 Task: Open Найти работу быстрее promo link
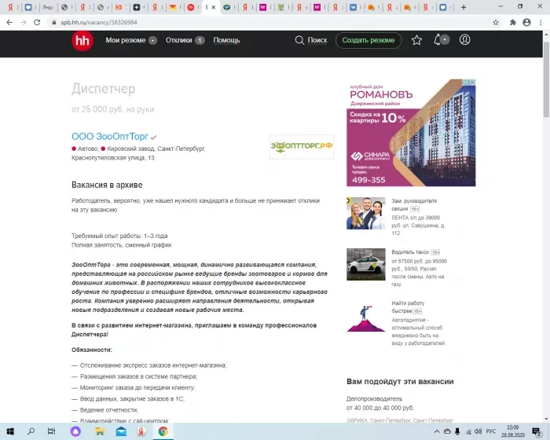coord(408,307)
